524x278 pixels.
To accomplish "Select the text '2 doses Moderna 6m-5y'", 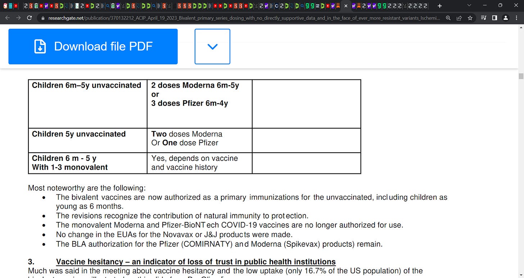I will click(x=195, y=85).
